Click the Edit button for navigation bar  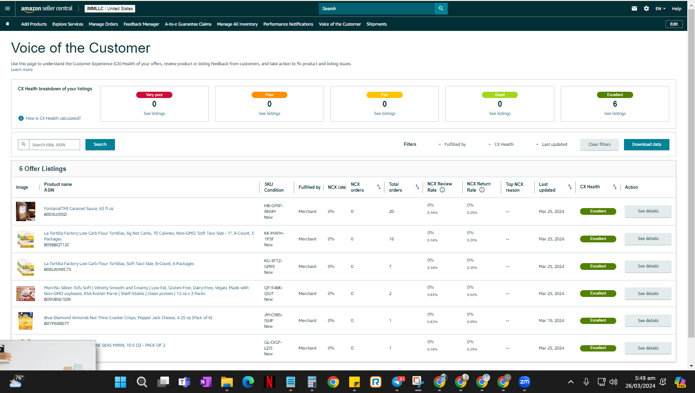(x=674, y=24)
